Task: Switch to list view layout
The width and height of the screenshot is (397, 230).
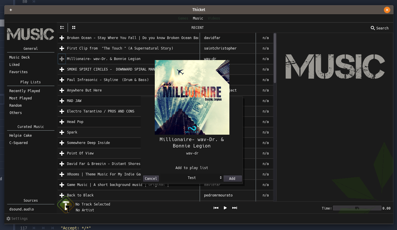Action: [62, 27]
